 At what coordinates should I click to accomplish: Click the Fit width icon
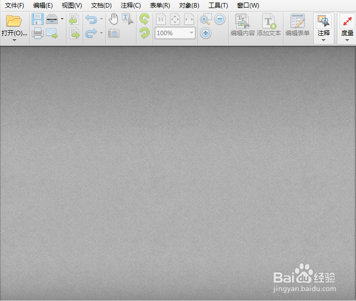point(189,19)
